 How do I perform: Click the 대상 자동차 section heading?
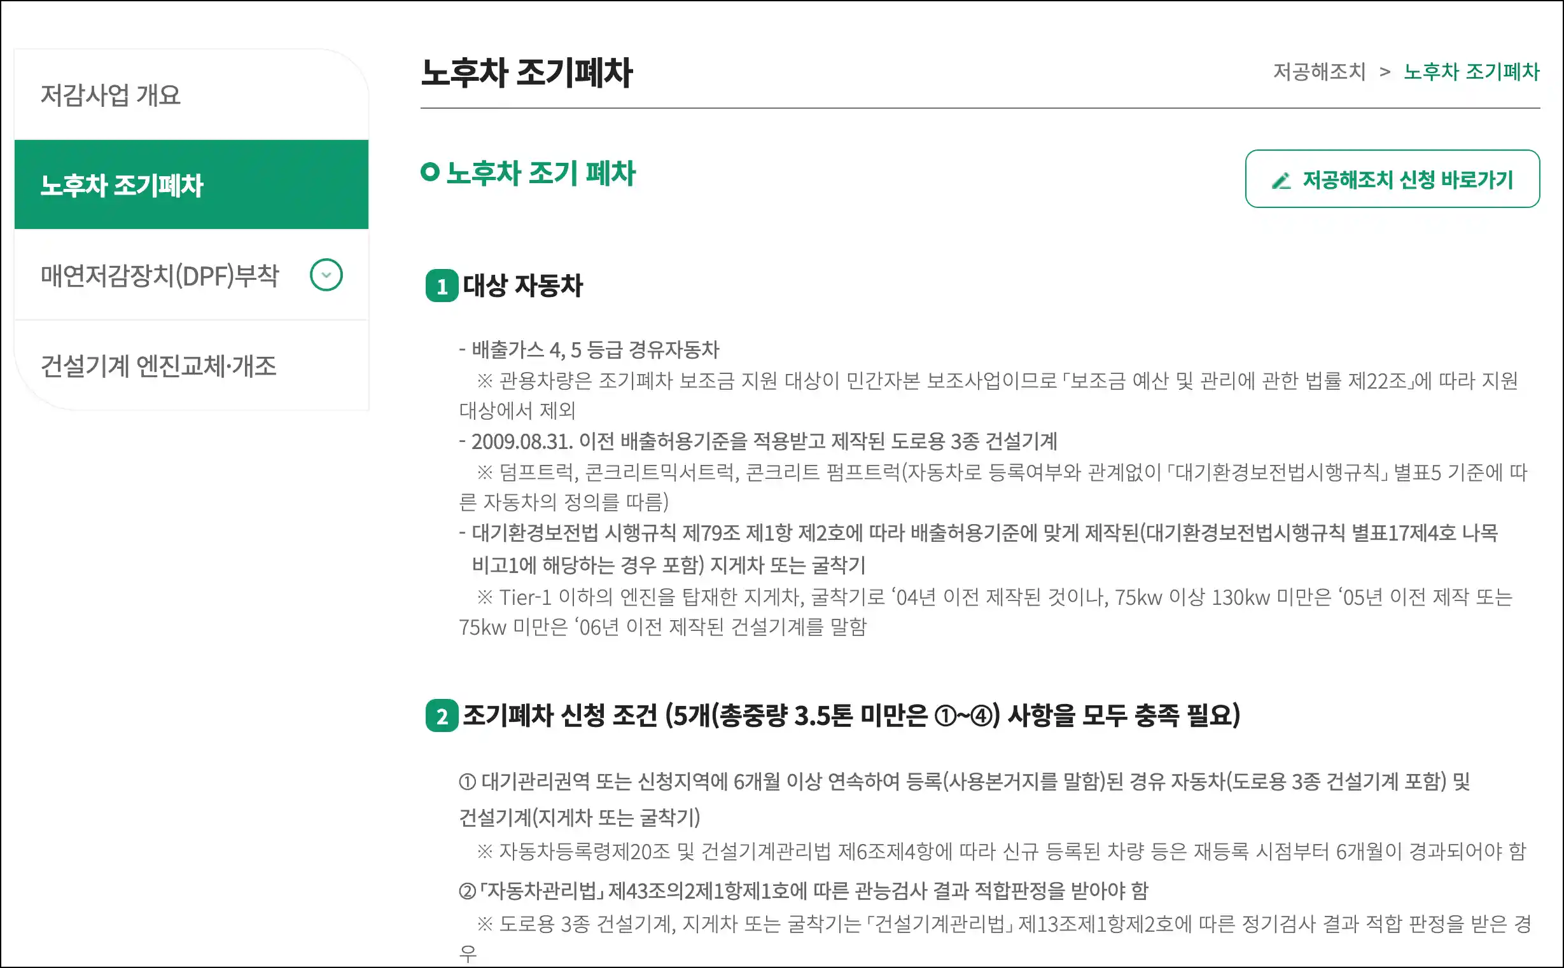tap(522, 285)
